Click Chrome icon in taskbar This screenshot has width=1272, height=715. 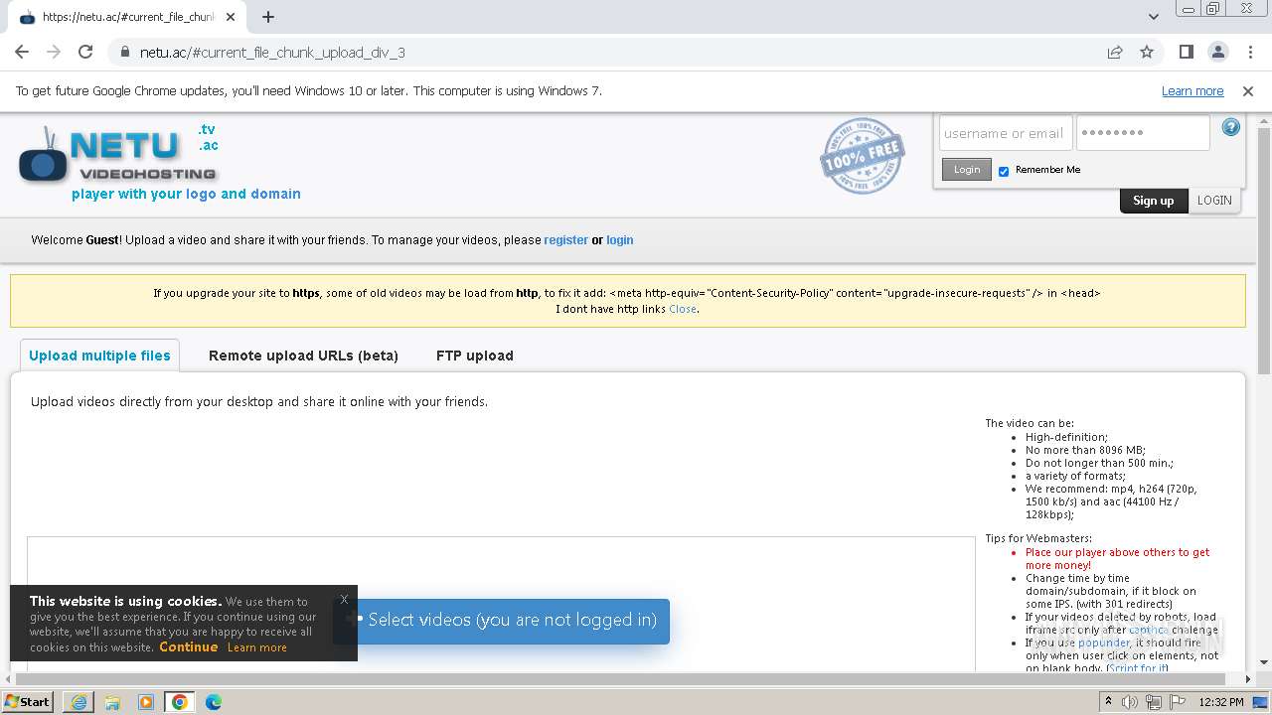pyautogui.click(x=180, y=702)
